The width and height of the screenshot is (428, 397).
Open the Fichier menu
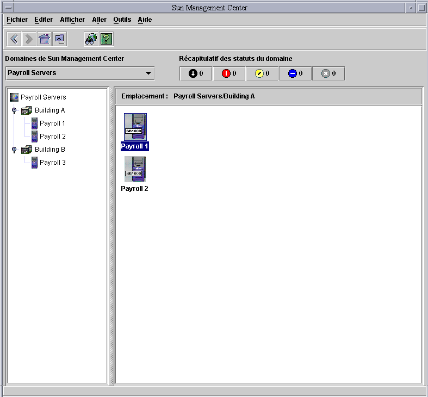click(x=17, y=20)
